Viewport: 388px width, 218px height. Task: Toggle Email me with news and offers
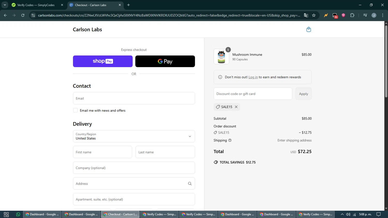75,110
